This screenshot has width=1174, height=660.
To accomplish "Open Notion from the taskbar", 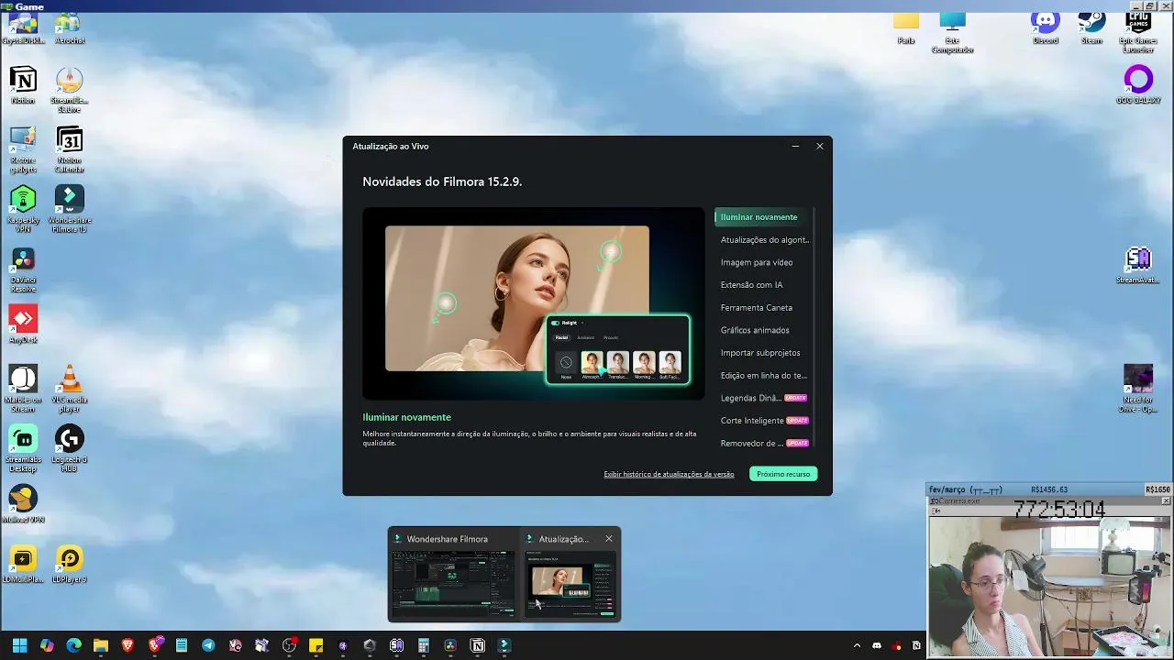I will [477, 645].
